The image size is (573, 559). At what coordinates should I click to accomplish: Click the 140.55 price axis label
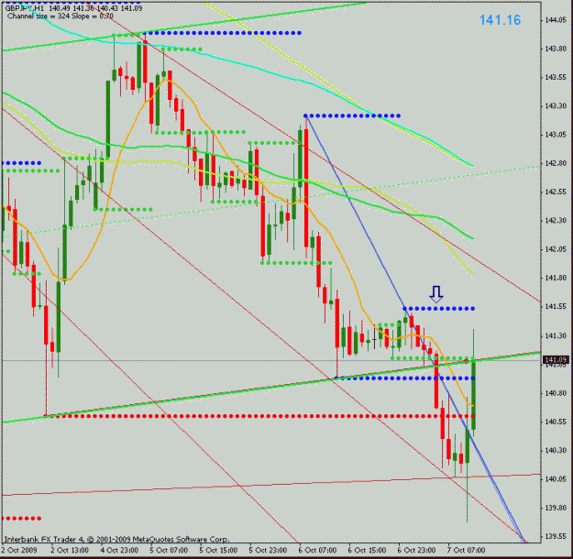click(x=556, y=422)
